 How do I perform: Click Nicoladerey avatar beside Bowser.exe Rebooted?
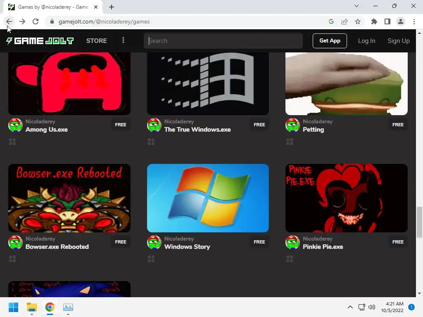(15, 242)
